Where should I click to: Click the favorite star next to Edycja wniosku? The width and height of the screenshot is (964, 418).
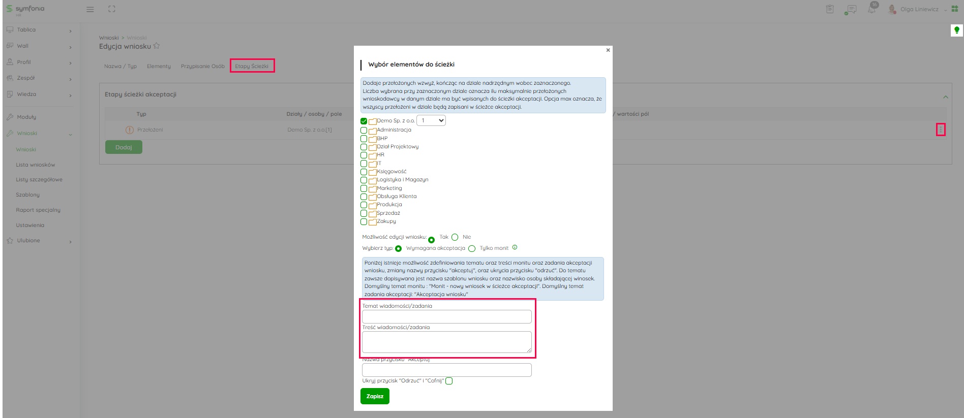157,46
